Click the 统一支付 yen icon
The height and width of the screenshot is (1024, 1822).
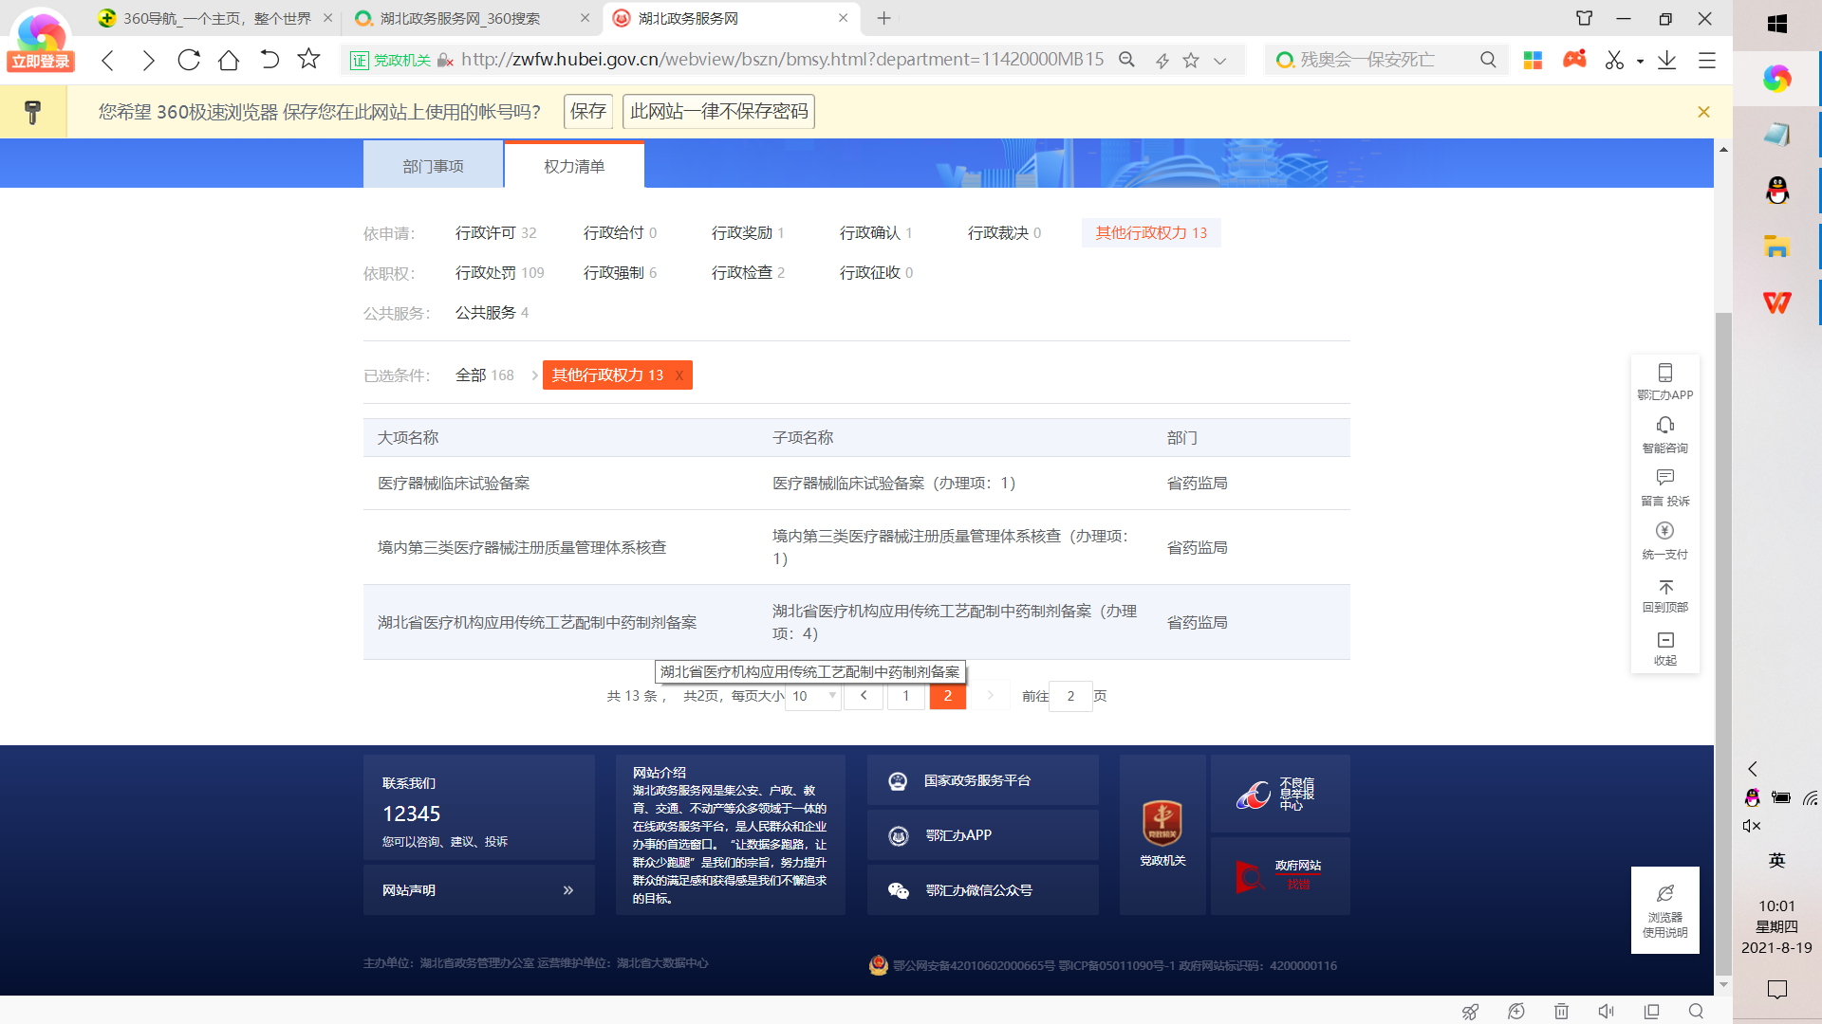(x=1664, y=531)
